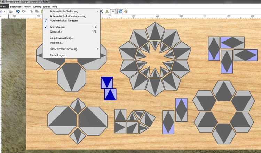261x153 pixels.
Task: Click the undo arrow icon in toolbar
Action: (x=18, y=11)
